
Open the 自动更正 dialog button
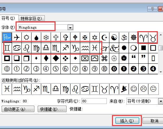tap(18, 109)
